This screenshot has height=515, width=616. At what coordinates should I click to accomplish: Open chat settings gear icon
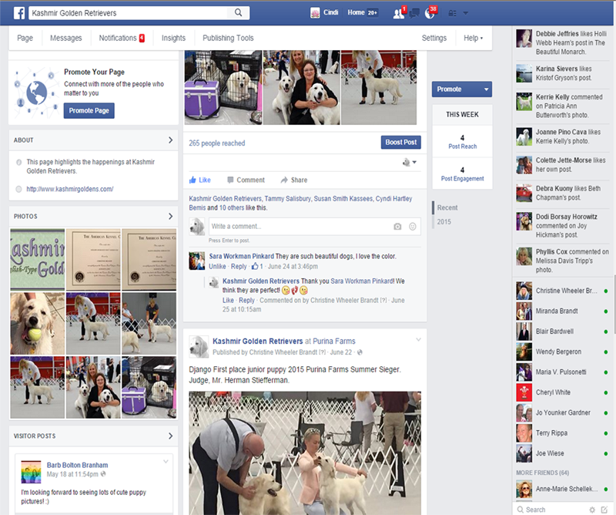pos(592,510)
